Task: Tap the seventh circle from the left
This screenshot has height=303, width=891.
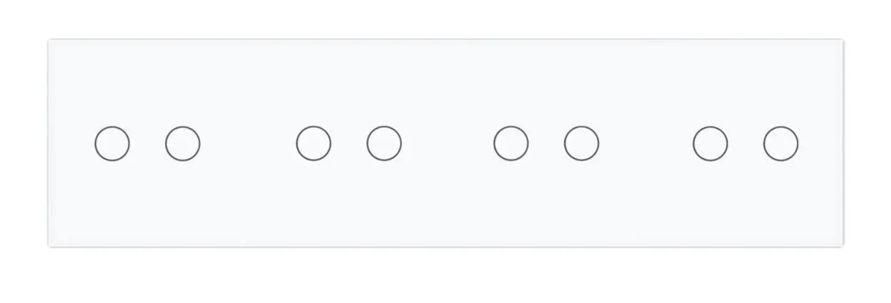Action: pos(710,144)
